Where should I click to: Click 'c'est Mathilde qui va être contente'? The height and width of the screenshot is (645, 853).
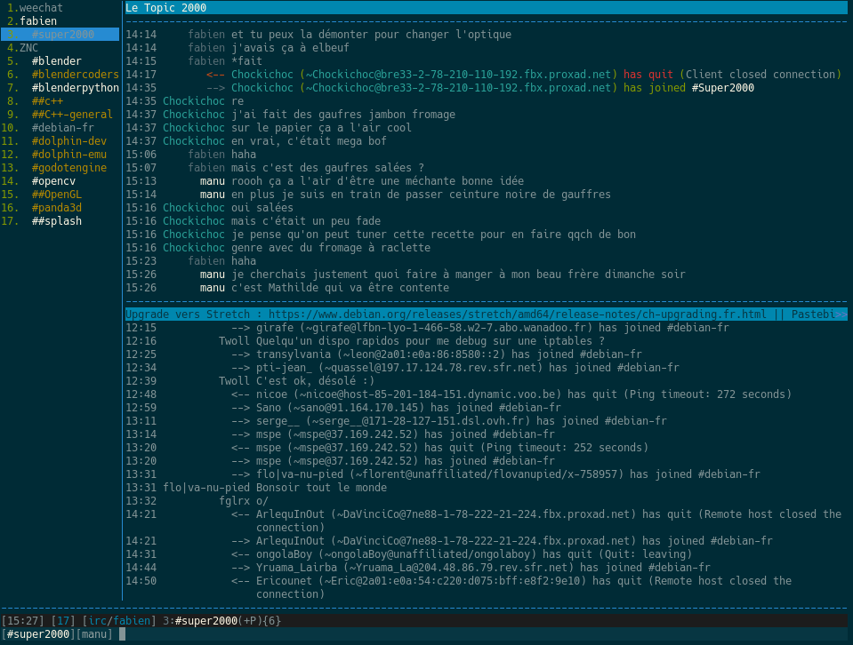coord(340,288)
